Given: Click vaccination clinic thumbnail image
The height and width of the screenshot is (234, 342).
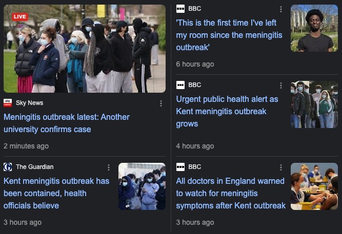Looking at the screenshot, I should click(314, 186).
